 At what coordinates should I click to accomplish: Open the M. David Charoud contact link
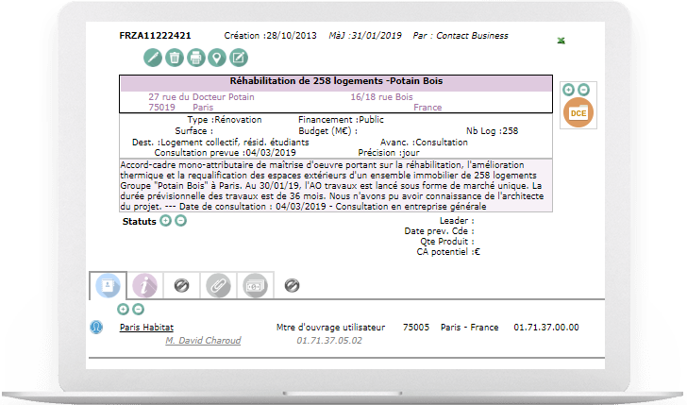pos(202,340)
